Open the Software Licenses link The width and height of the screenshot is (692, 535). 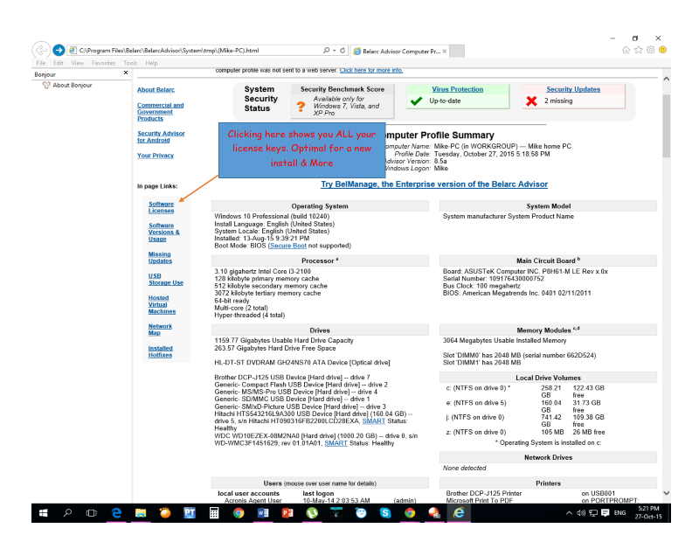(x=161, y=207)
